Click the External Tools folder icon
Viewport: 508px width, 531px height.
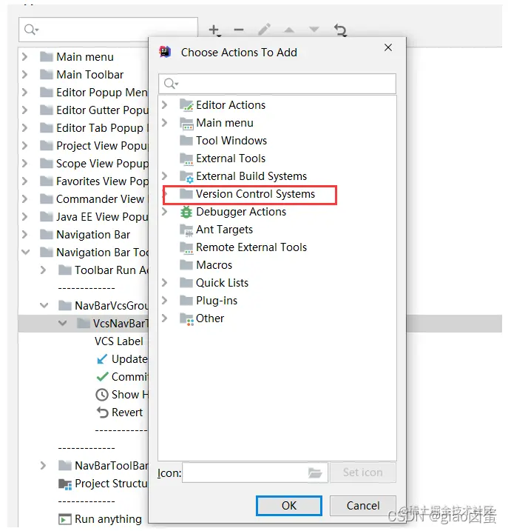coord(186,158)
